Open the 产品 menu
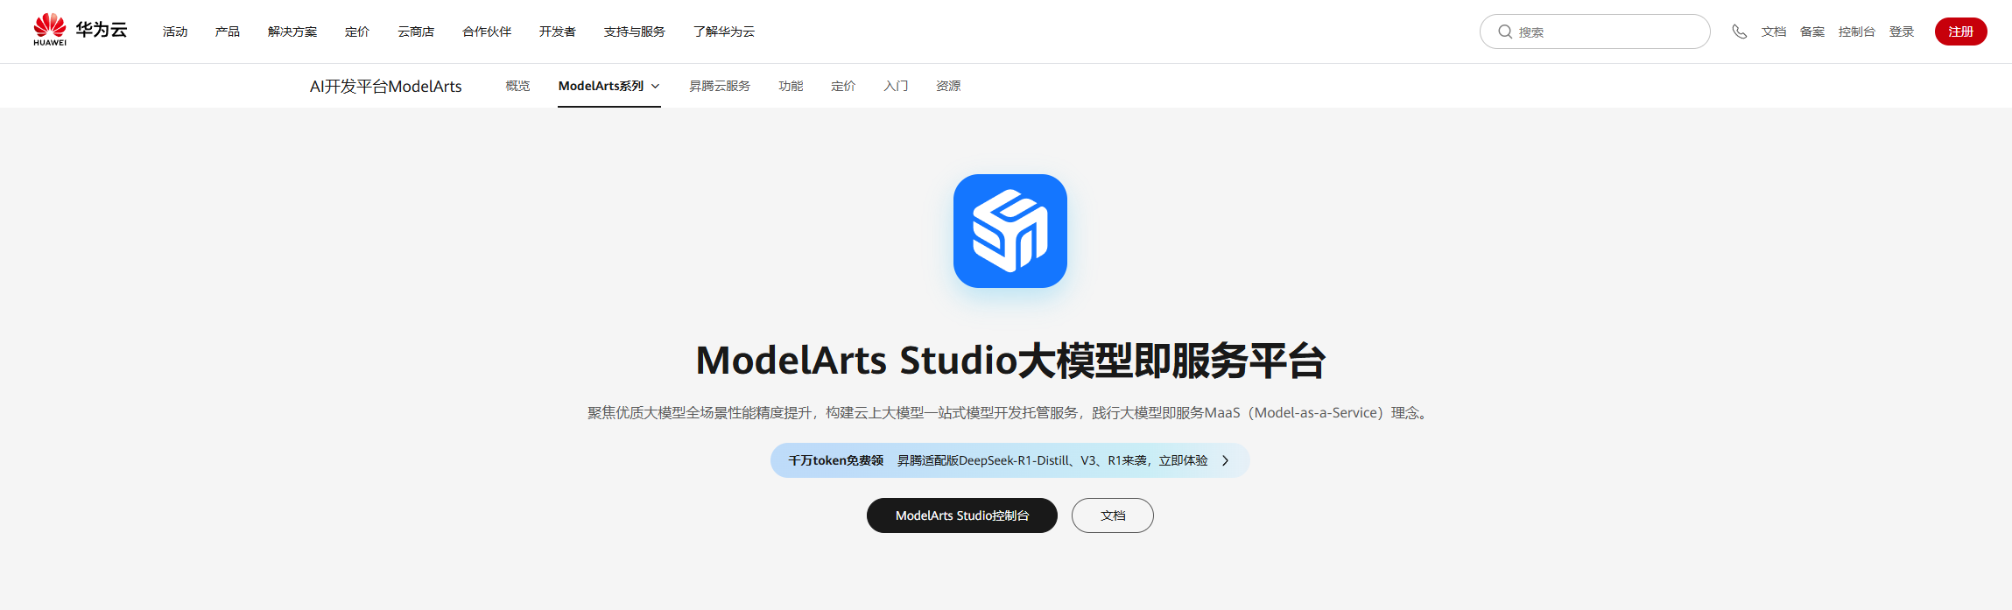Image resolution: width=2012 pixels, height=610 pixels. [228, 32]
